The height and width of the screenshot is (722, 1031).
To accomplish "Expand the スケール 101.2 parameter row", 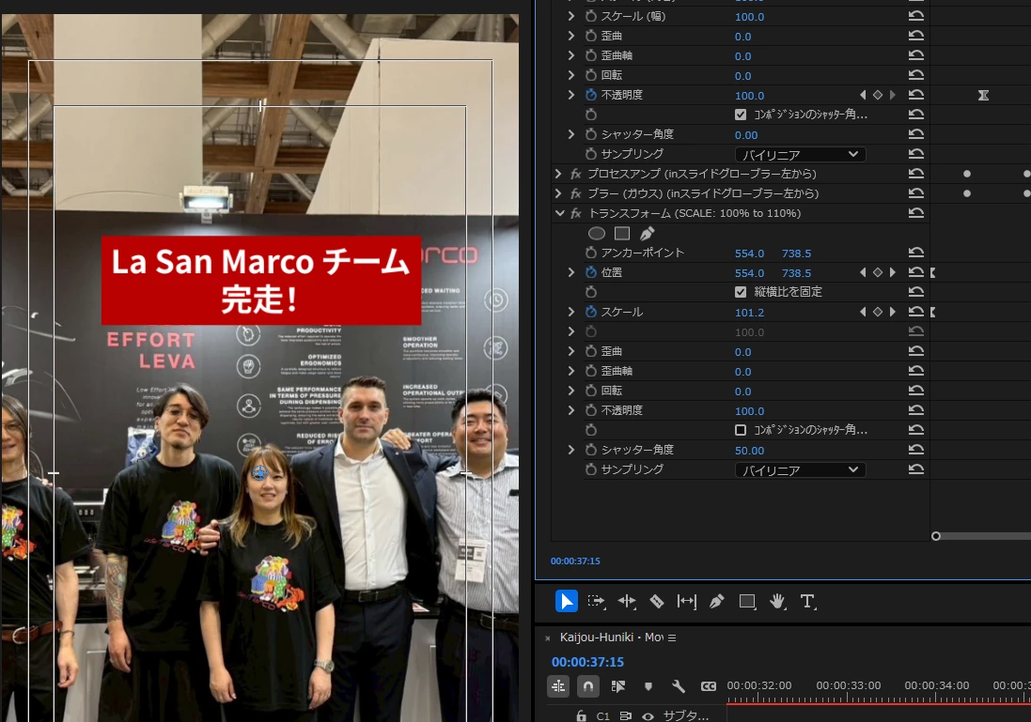I will click(x=571, y=312).
